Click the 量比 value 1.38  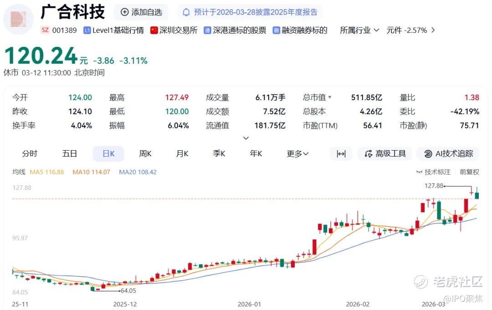pyautogui.click(x=472, y=97)
